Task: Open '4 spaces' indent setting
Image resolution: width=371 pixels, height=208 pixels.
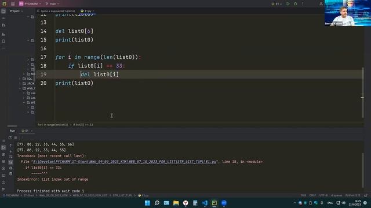Action: pos(336,195)
